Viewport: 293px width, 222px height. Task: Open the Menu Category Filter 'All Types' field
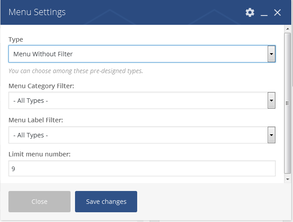click(142, 101)
